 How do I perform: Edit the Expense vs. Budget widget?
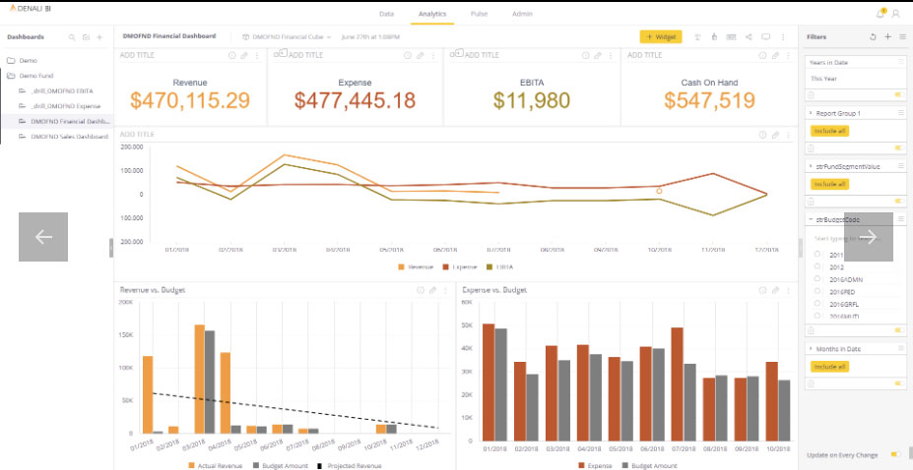775,290
